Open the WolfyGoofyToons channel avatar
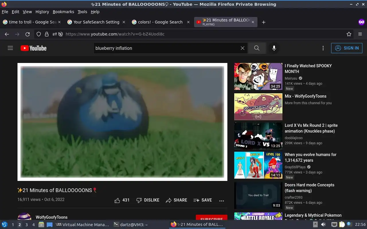Image resolution: width=367 pixels, height=229 pixels. tap(24, 217)
